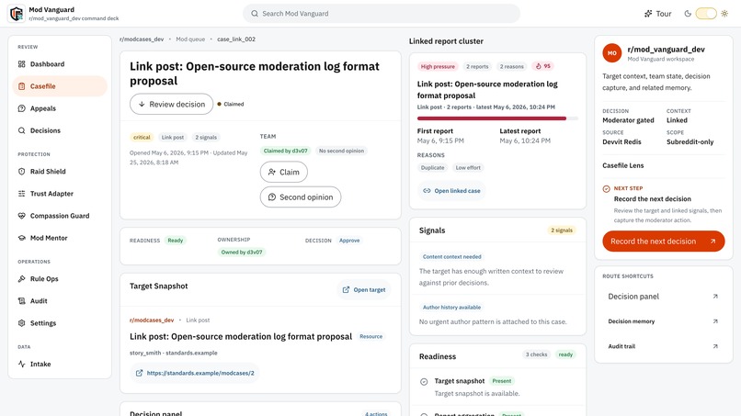Toggle the light/dark theme switch
The image size is (741, 416).
(x=706, y=14)
